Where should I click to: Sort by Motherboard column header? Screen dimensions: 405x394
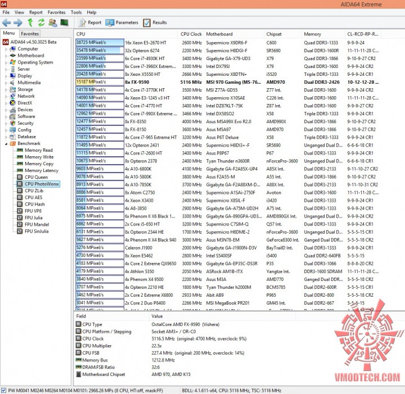(234, 34)
